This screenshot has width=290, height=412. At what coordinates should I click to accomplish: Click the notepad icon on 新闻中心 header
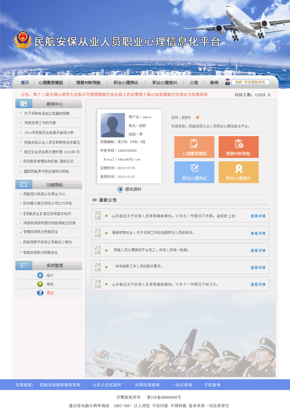pos(24,103)
